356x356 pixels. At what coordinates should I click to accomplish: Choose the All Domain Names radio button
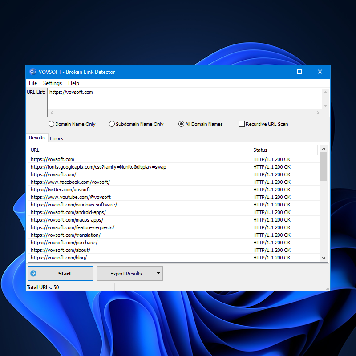point(182,124)
